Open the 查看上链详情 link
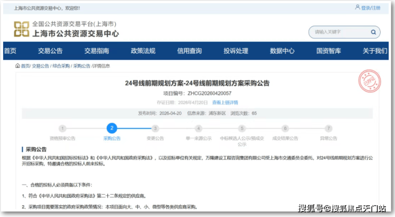Screen dimensions: 395x217 (x=225, y=102)
